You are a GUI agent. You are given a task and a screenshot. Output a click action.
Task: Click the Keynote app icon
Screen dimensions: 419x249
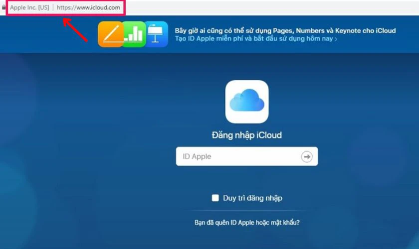157,34
